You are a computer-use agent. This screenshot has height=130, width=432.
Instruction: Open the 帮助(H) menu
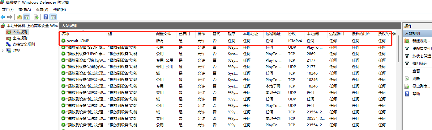coord(59,10)
